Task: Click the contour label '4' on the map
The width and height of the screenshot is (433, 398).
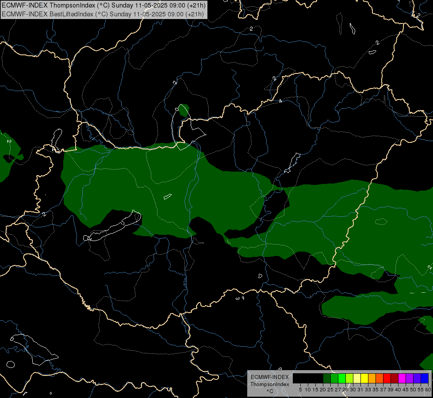Action: (x=280, y=101)
